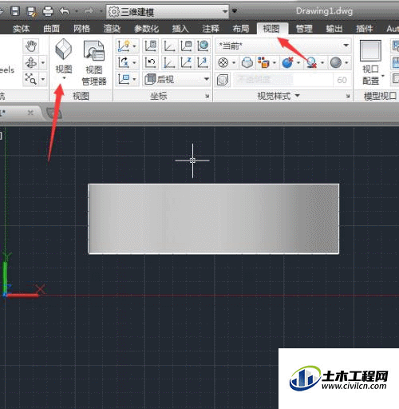Open the 视图管理器 view manager
Viewport: 399px width, 409px height.
tap(94, 63)
